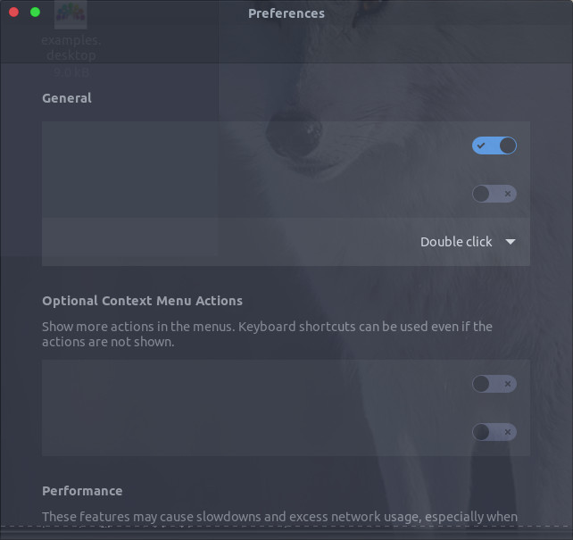Click the empty header bar below Preferences title

click(286, 44)
